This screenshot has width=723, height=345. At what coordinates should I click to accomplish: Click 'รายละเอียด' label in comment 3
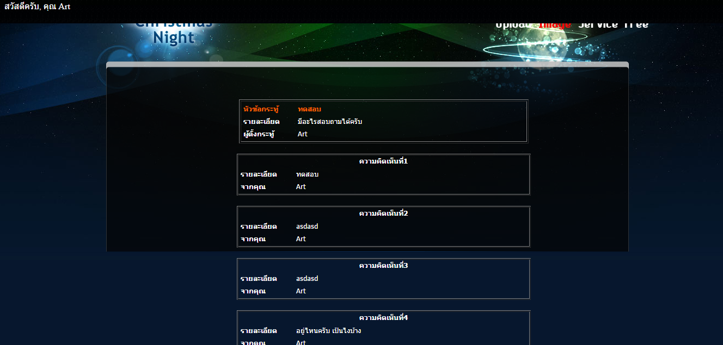(x=259, y=279)
